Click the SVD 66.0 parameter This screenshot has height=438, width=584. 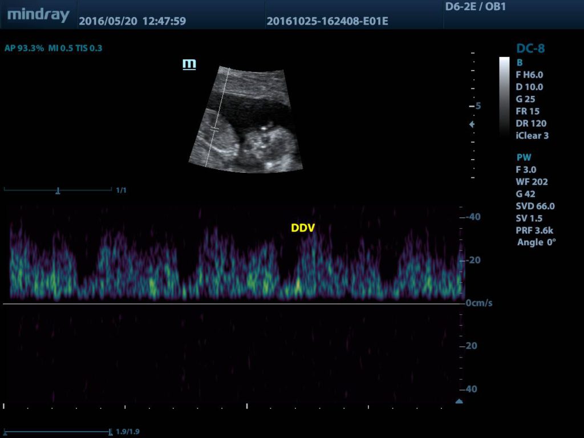[x=535, y=206]
